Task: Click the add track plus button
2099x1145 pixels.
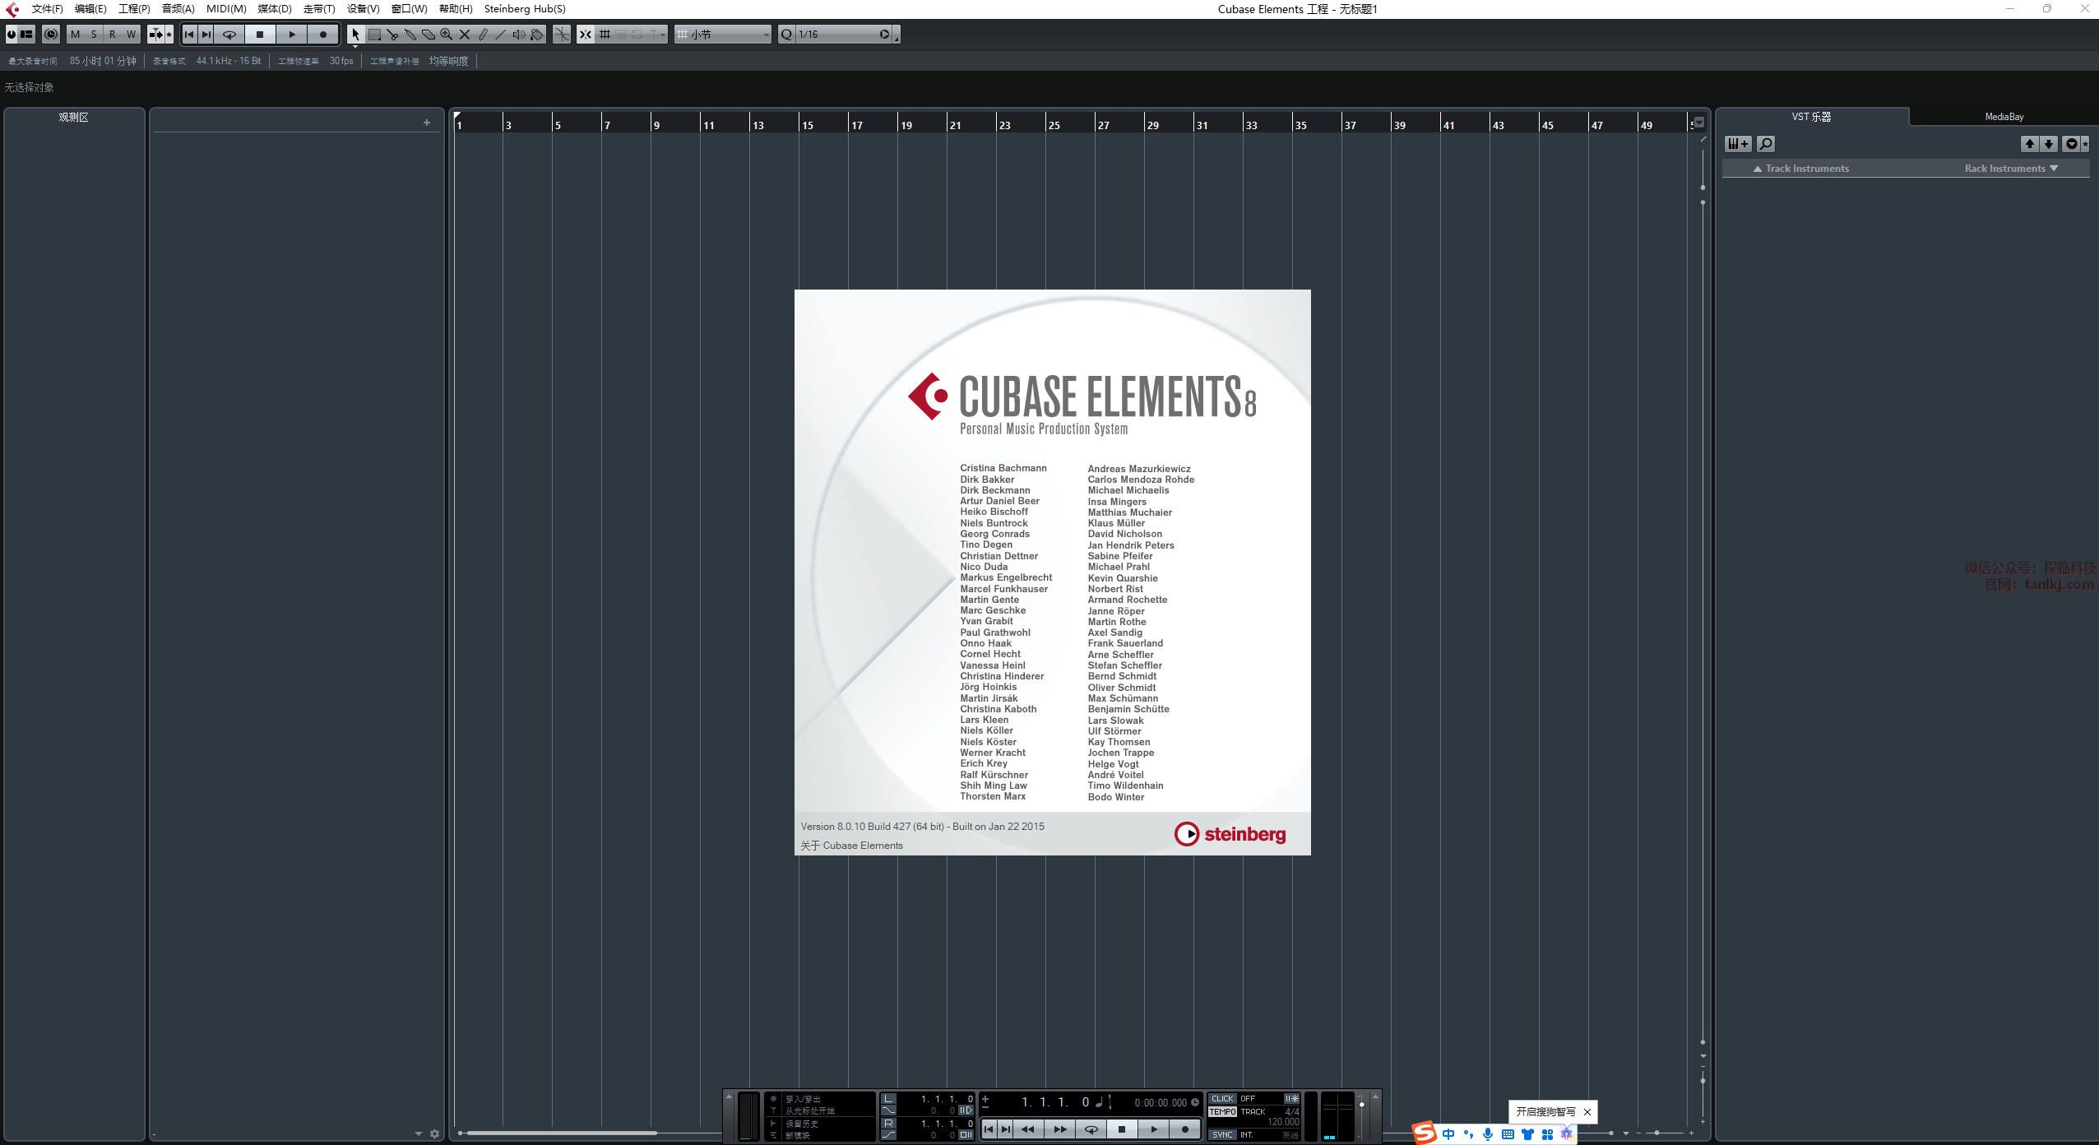Action: click(427, 123)
